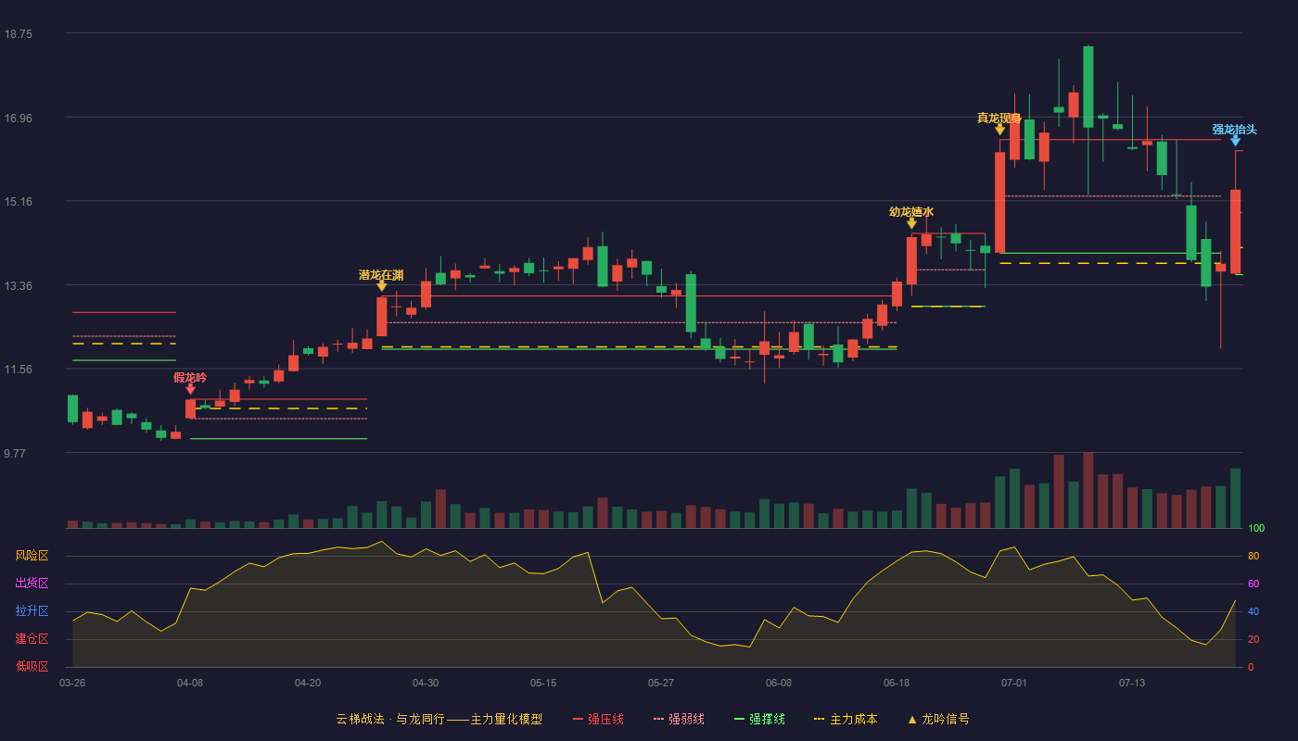Image resolution: width=1298 pixels, height=741 pixels.
Task: Click the last red candle below 强龙抬头
Action: [1235, 232]
